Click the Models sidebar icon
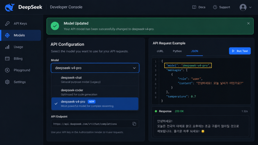This screenshot has width=258, height=145. click(x=7, y=35)
